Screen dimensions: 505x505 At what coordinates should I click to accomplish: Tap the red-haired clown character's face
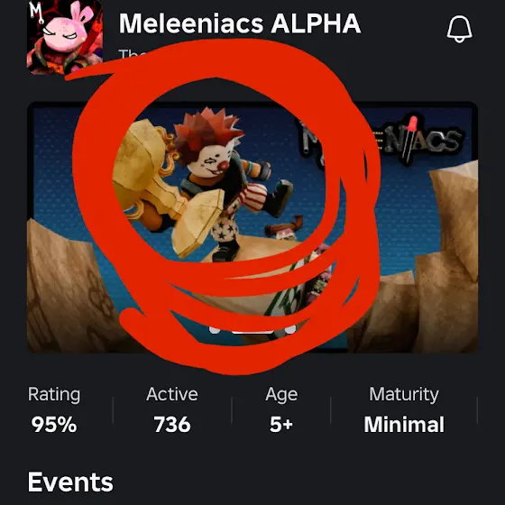(x=211, y=160)
